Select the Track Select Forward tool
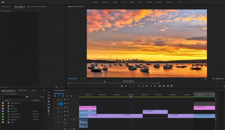Viewport: 225px width, 130px height. 49,95
